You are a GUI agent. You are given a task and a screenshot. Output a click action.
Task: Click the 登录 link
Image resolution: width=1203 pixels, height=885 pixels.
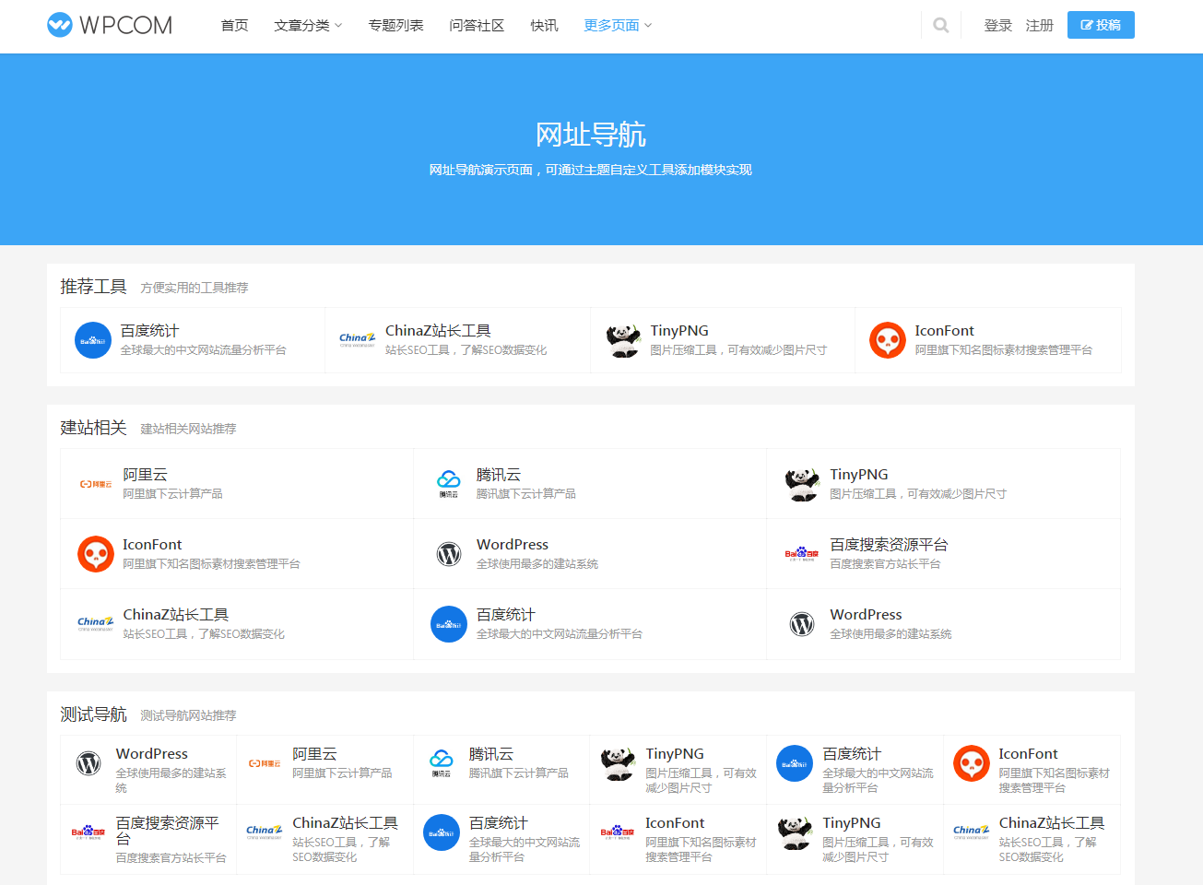tap(998, 26)
